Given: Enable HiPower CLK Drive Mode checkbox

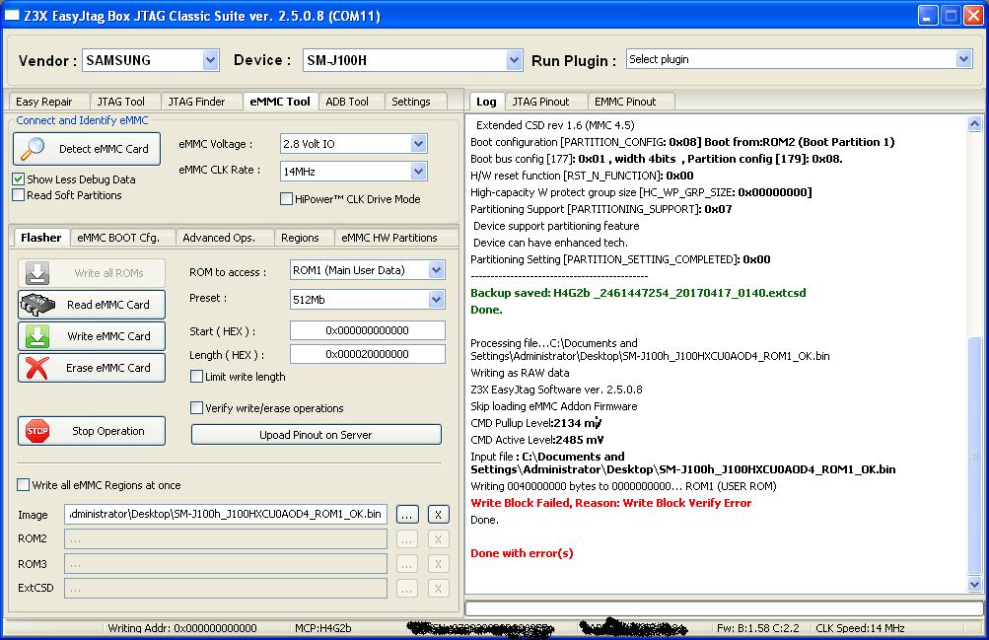Looking at the screenshot, I should [286, 199].
